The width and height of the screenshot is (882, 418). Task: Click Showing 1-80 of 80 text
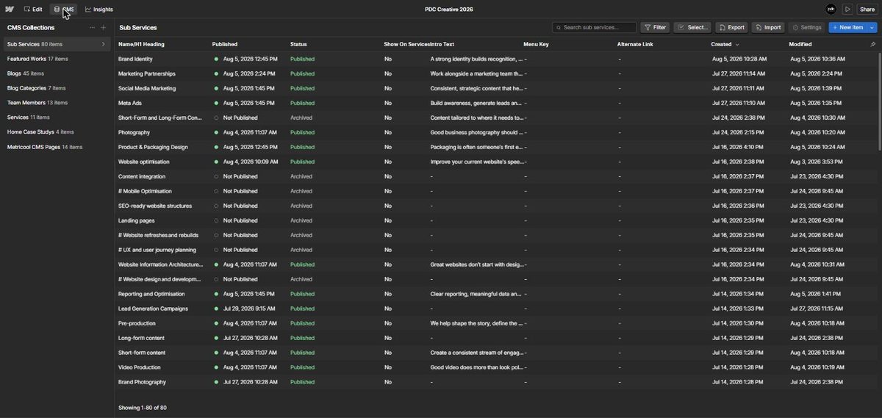tap(143, 408)
